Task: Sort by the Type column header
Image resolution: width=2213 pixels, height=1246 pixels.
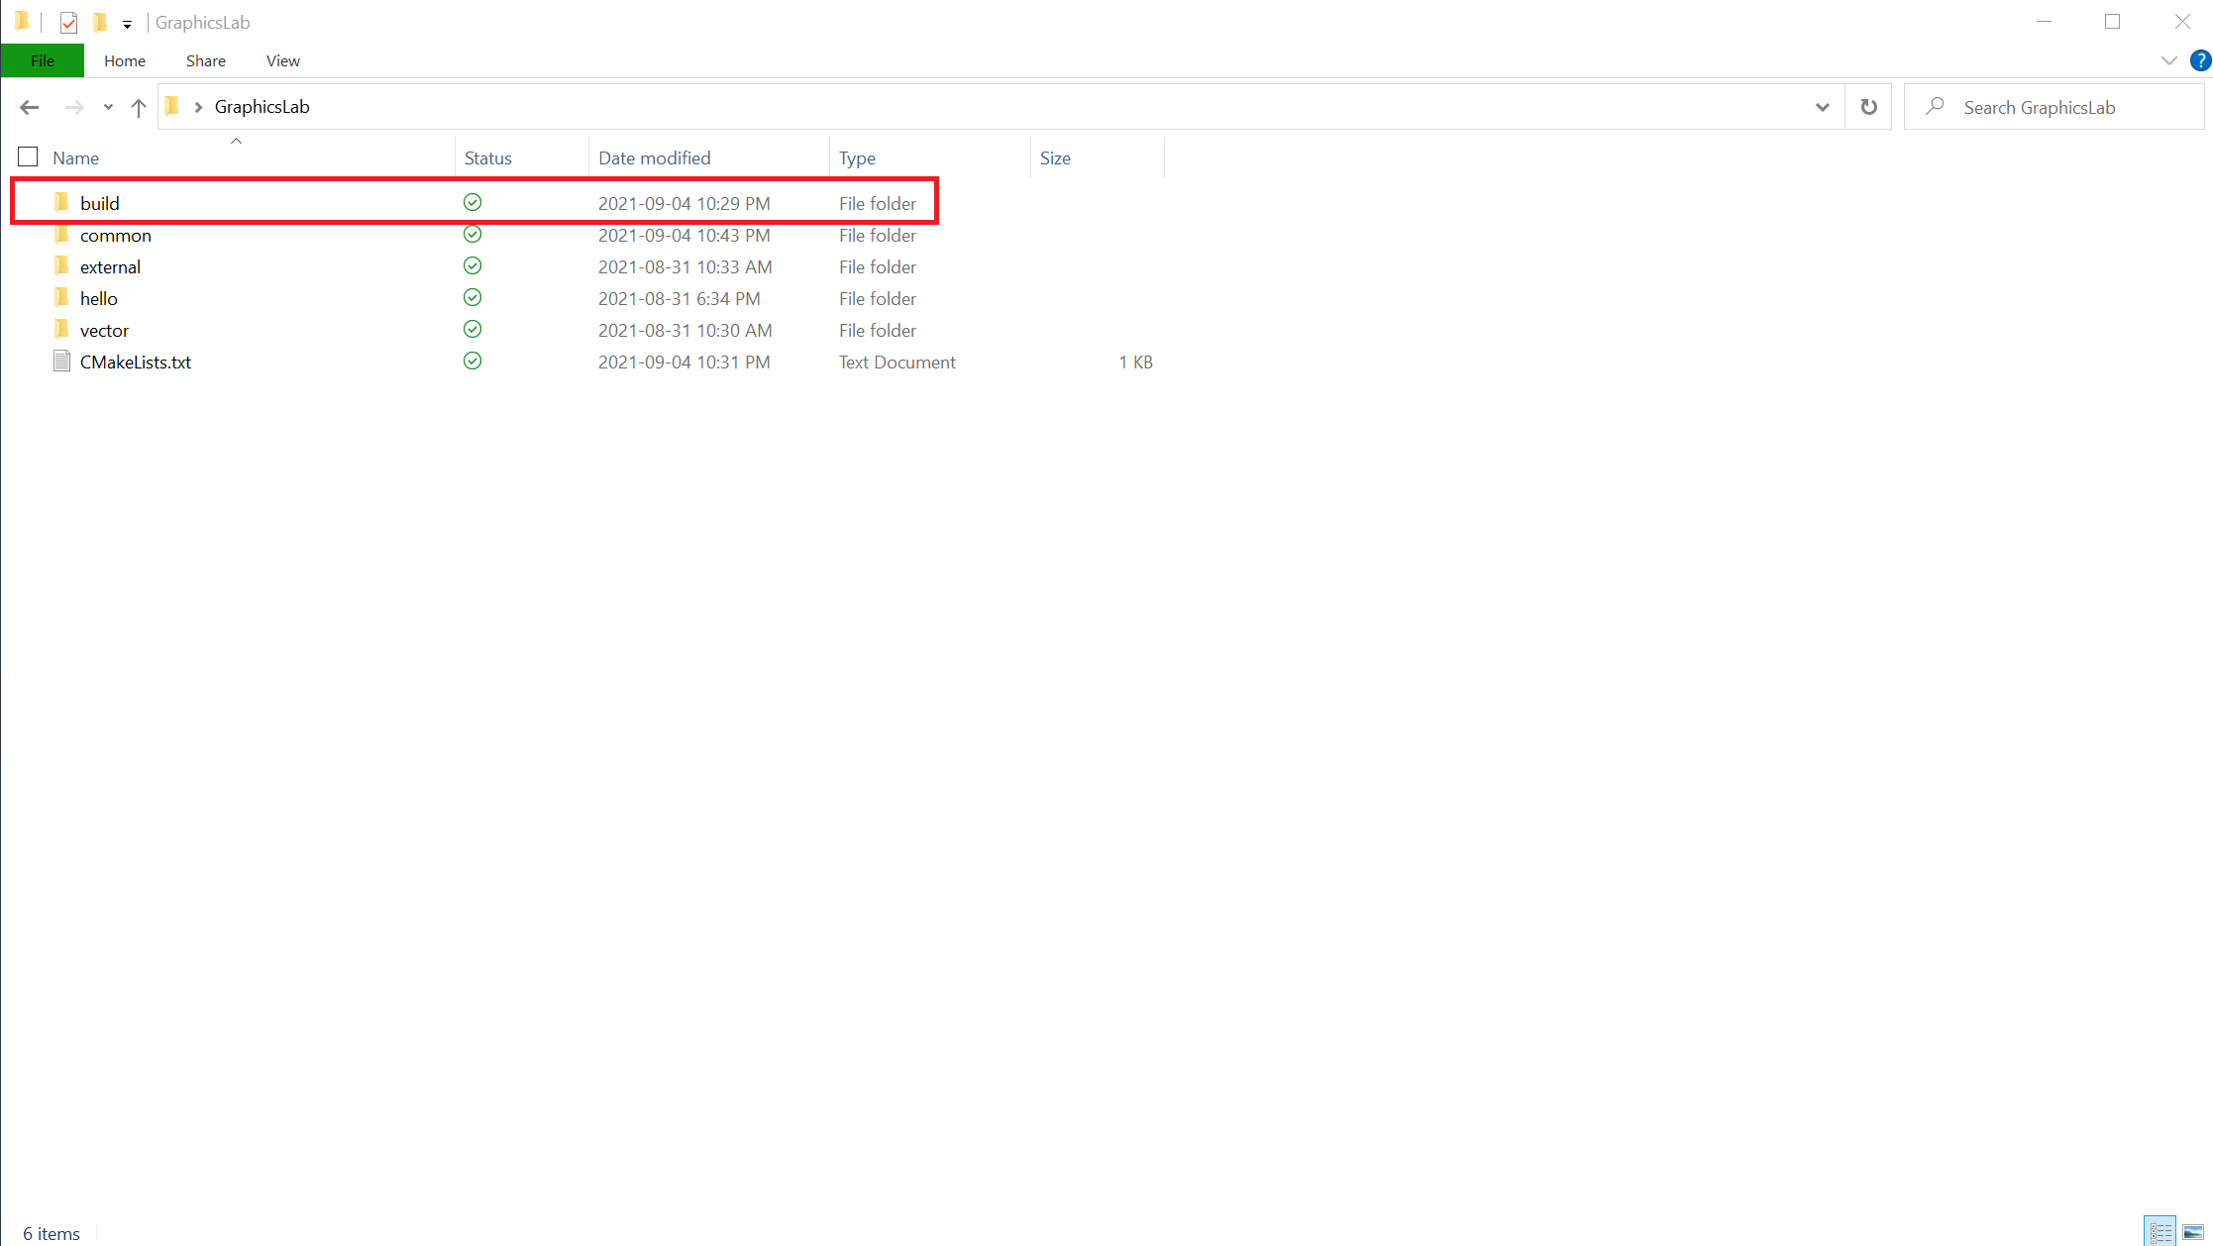Action: (x=929, y=157)
